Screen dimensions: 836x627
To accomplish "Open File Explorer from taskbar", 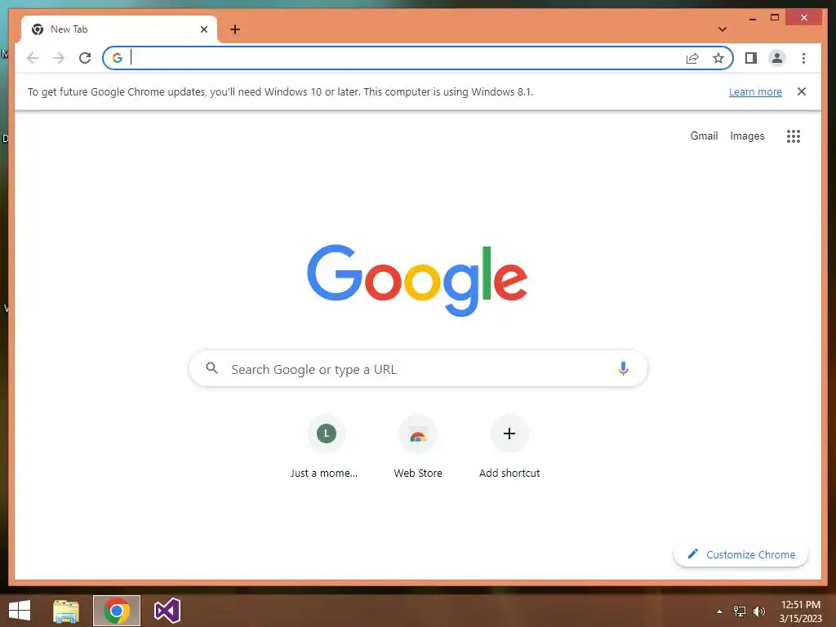I will 66,611.
